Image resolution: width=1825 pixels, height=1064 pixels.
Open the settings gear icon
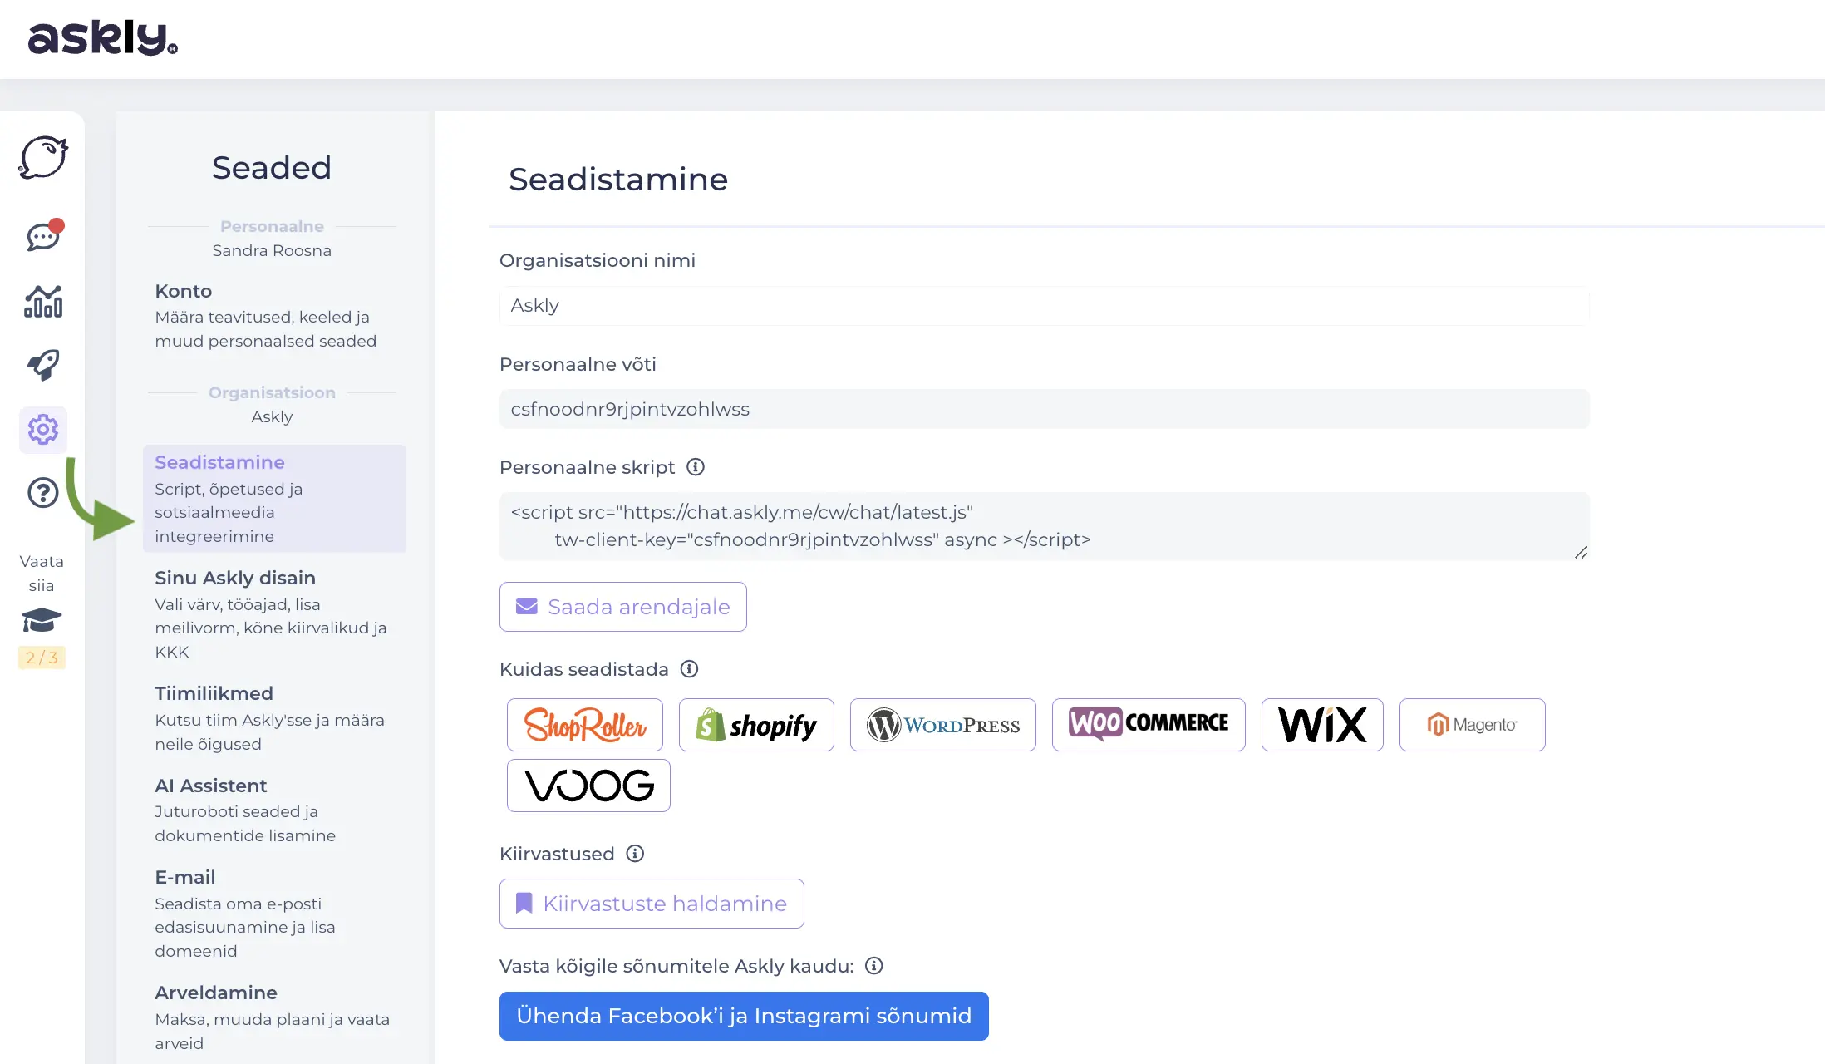click(x=43, y=430)
